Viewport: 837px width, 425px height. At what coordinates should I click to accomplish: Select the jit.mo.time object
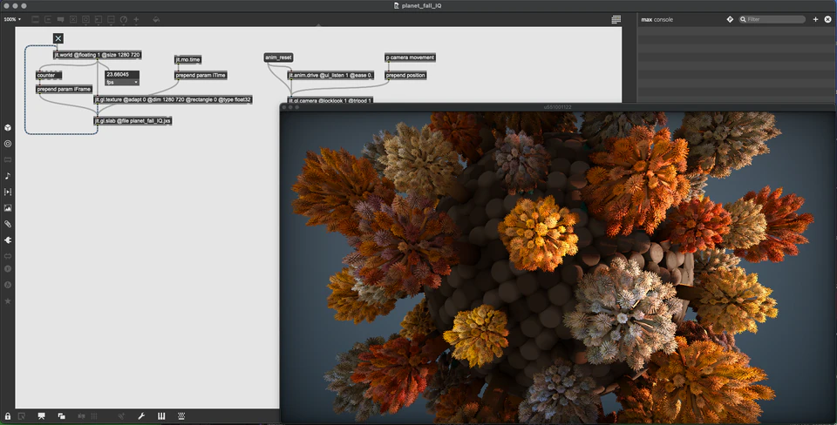(188, 60)
